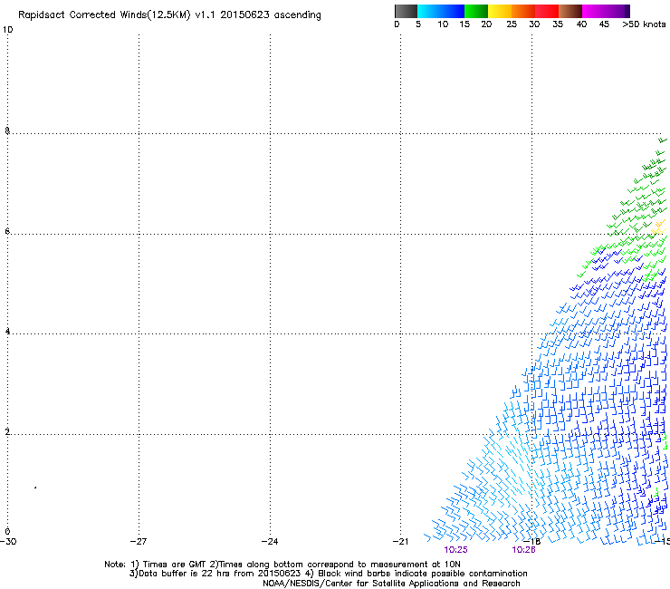Click the '20150623 ascending' date text in title
Image resolution: width=670 pixels, height=589 pixels.
[271, 15]
